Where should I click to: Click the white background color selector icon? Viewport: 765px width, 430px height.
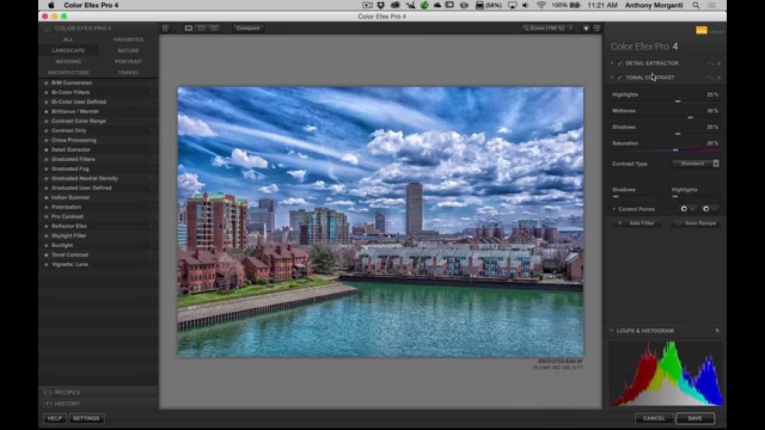coord(586,28)
